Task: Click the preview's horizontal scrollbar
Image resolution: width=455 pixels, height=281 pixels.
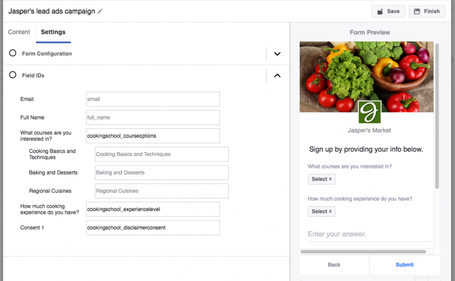Action: 363,252
